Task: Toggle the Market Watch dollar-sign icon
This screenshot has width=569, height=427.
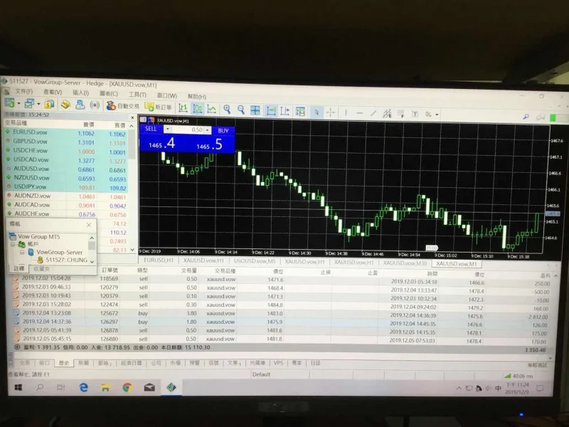Action: click(x=49, y=104)
